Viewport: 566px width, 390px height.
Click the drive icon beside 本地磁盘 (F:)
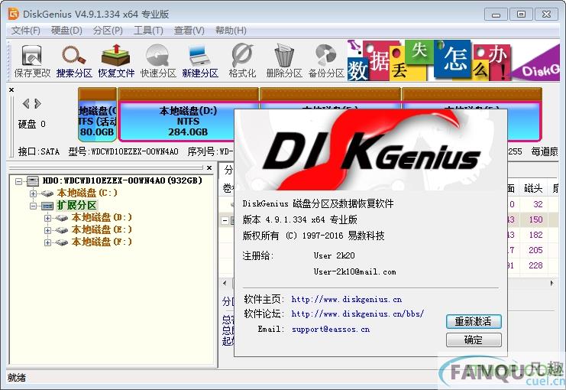[61, 242]
